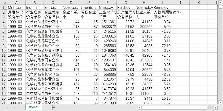Screen dimensions: 223x111
Task: Select row 5 header
Action: click(4, 26)
